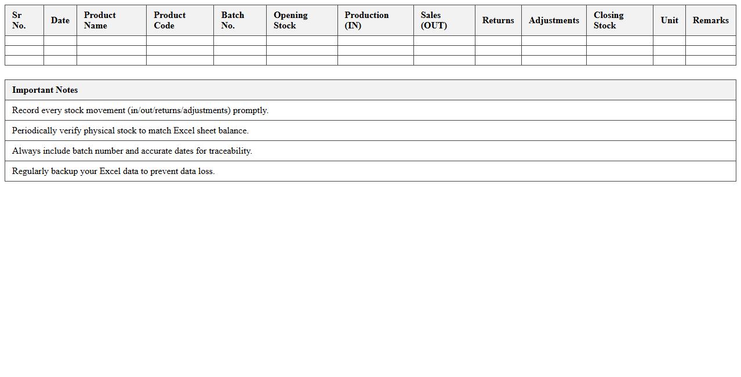This screenshot has height=377, width=741.
Task: Click the Important Notes heading
Action: (45, 90)
